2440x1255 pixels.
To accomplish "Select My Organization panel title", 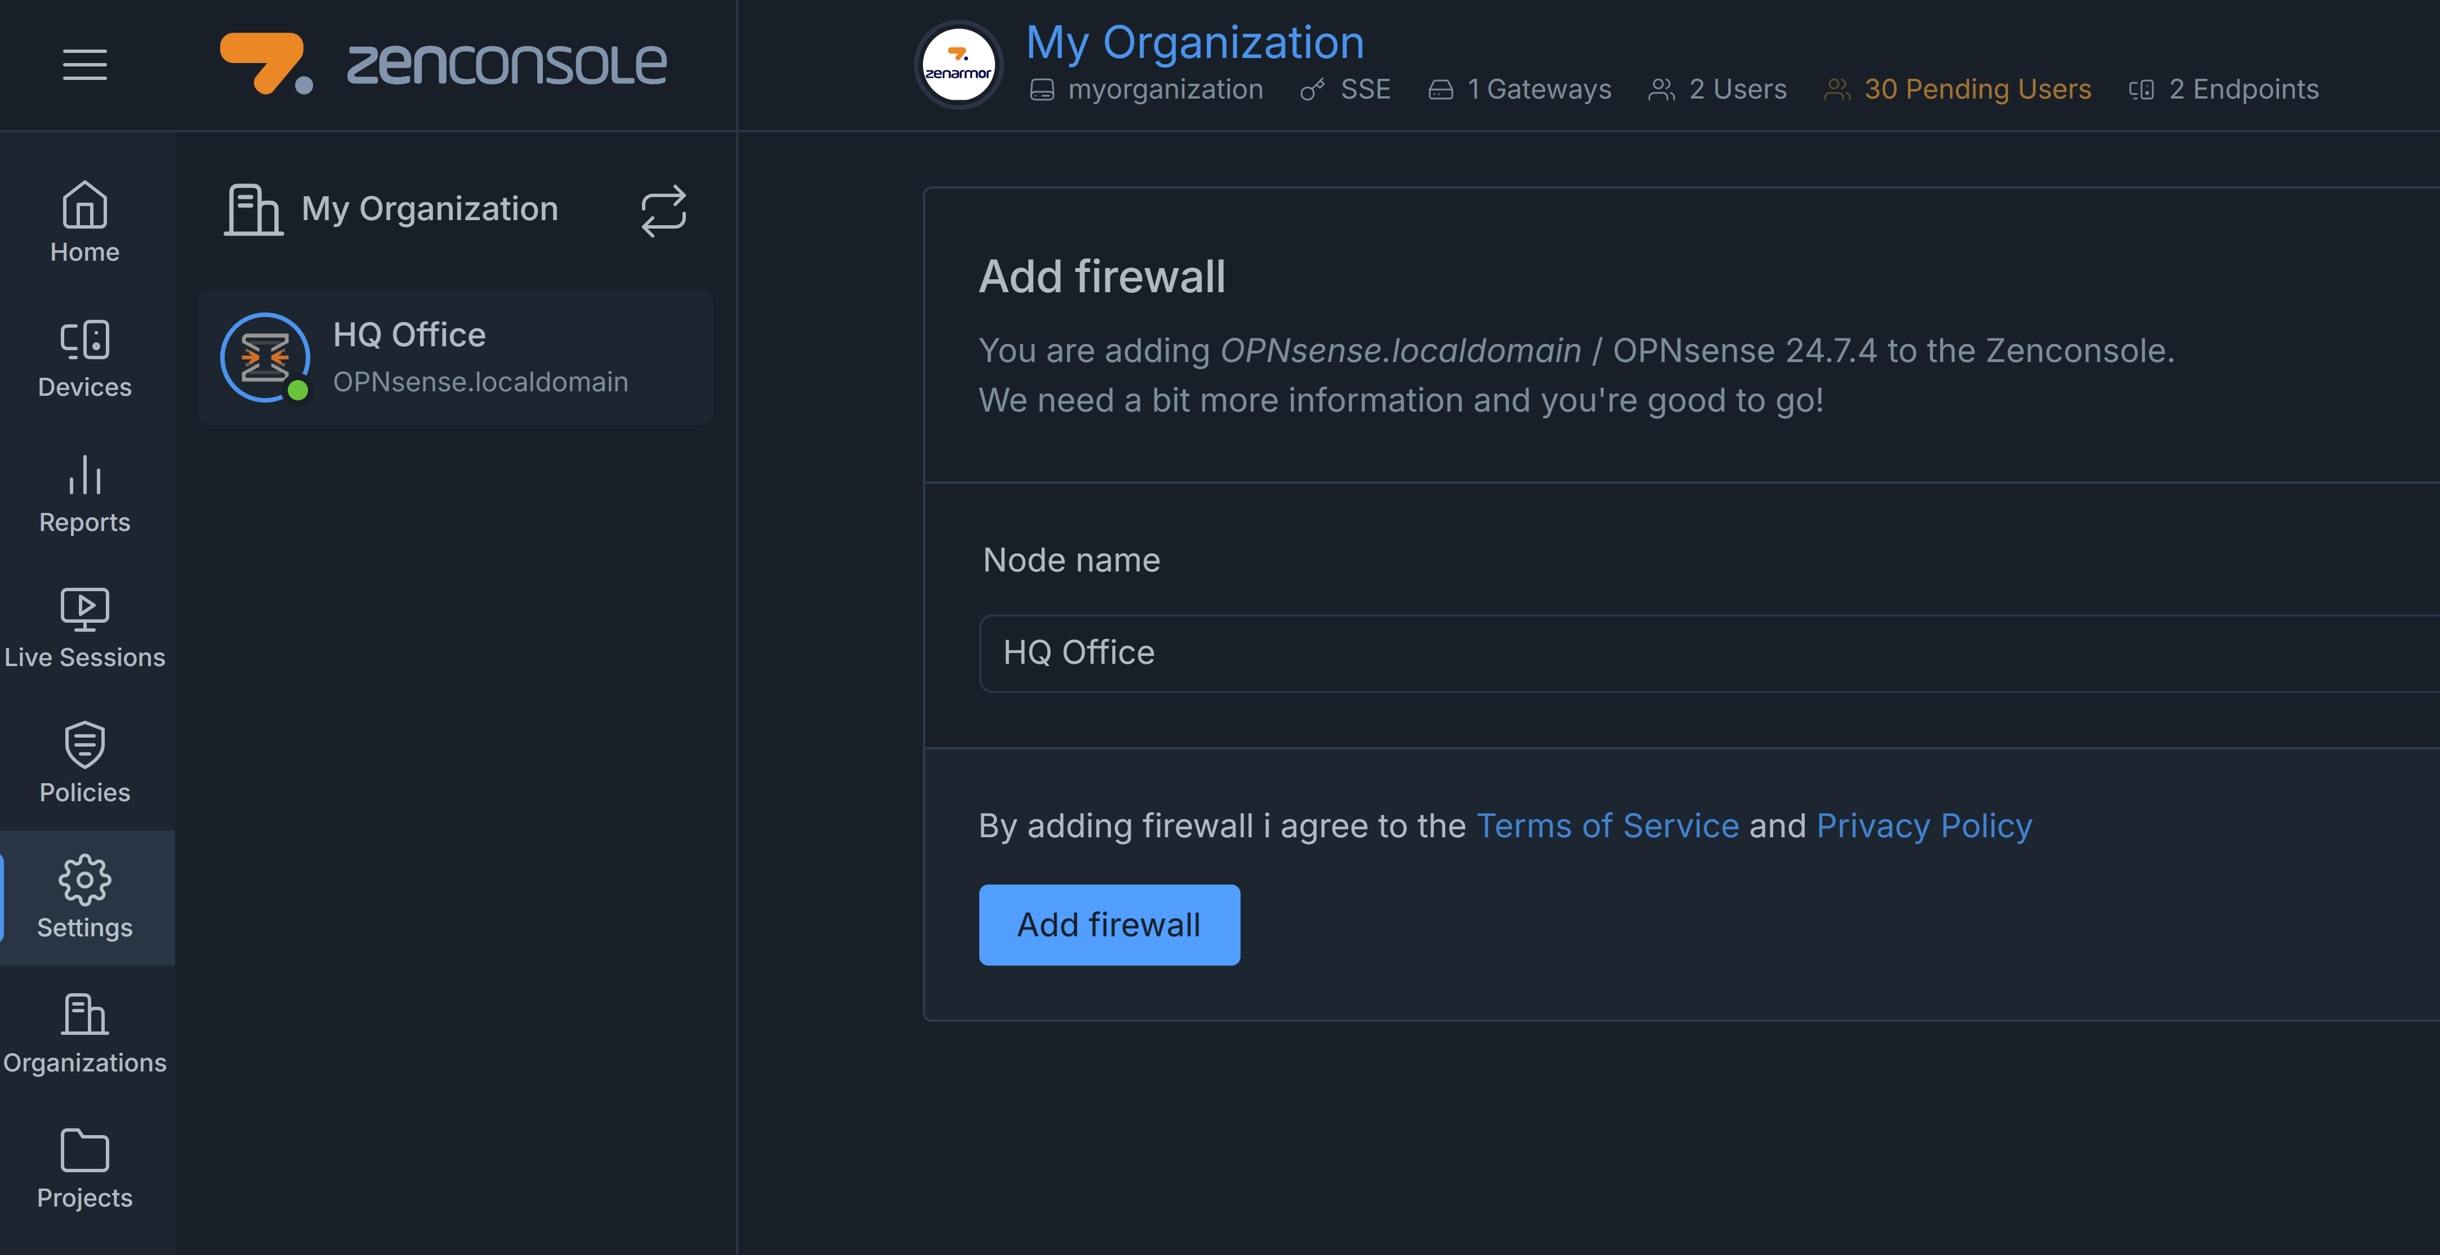I will pos(430,209).
